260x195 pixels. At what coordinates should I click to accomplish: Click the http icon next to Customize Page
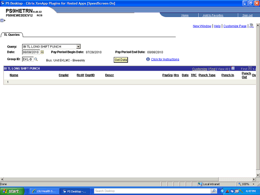coord(251,26)
